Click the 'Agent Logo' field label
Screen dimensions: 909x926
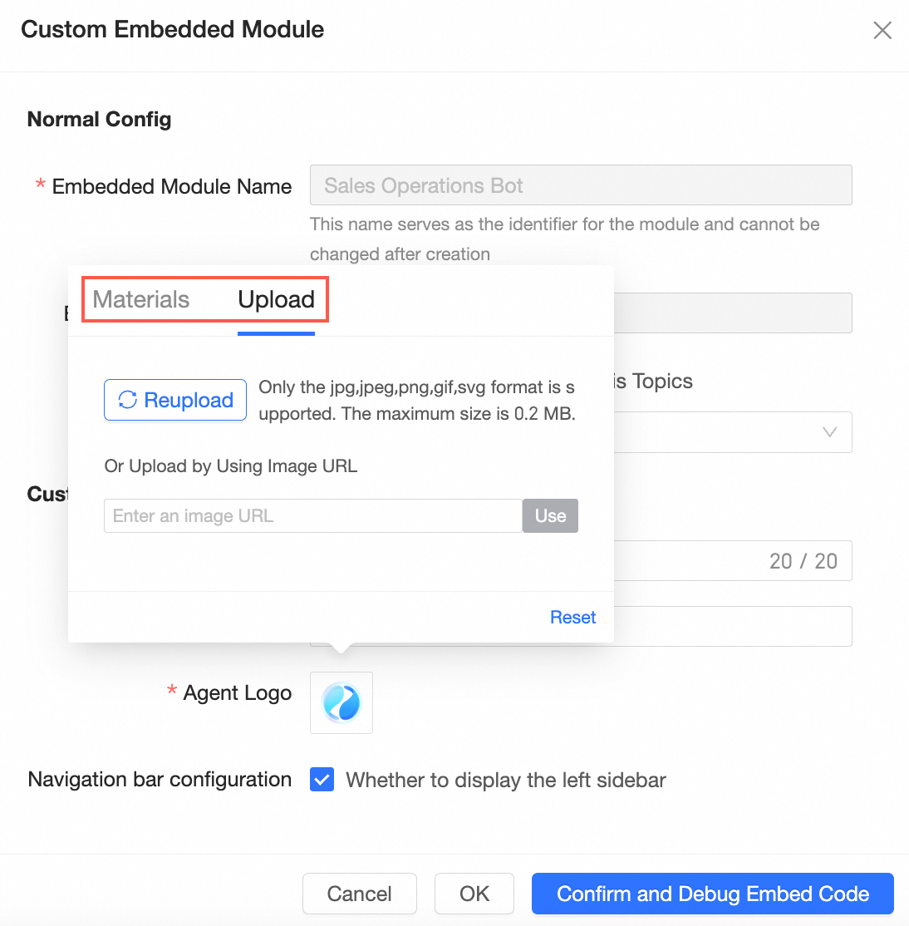[x=237, y=692]
